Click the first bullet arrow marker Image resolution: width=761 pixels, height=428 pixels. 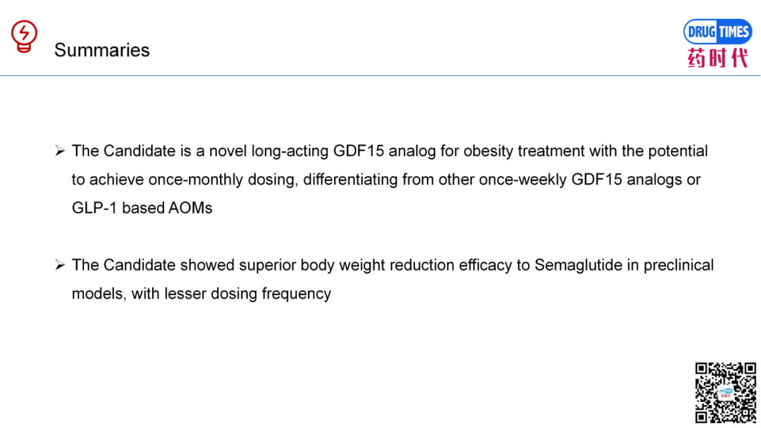click(x=60, y=151)
